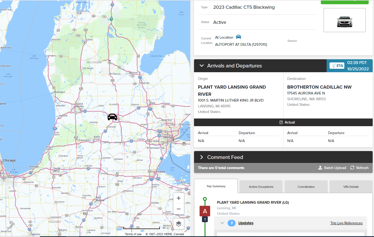This screenshot has width=374, height=237.
Task: Click the T marker on trip timeline
Action: [x=205, y=220]
